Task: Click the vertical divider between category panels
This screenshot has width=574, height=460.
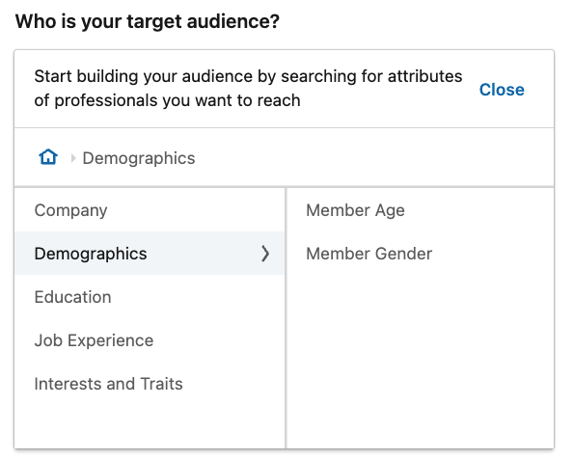Action: (286, 318)
